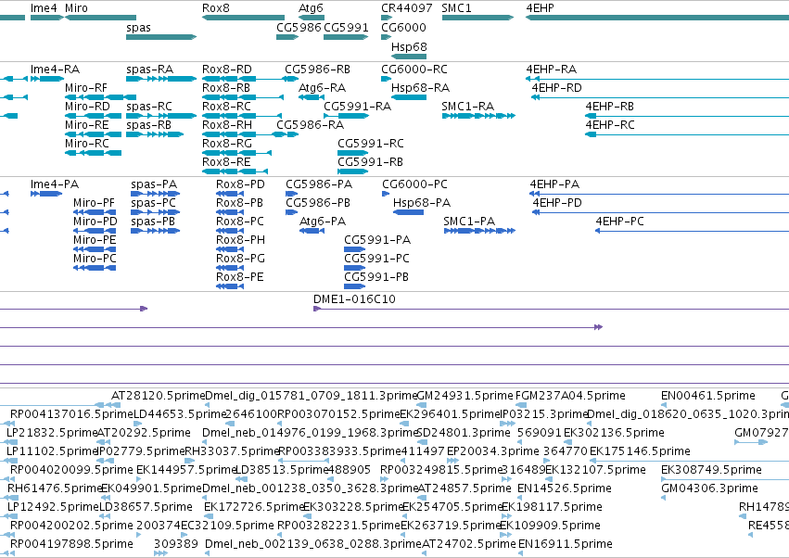Select the CG5991-PB protein label
Viewport: 789px width, 558px height.
pos(376,277)
